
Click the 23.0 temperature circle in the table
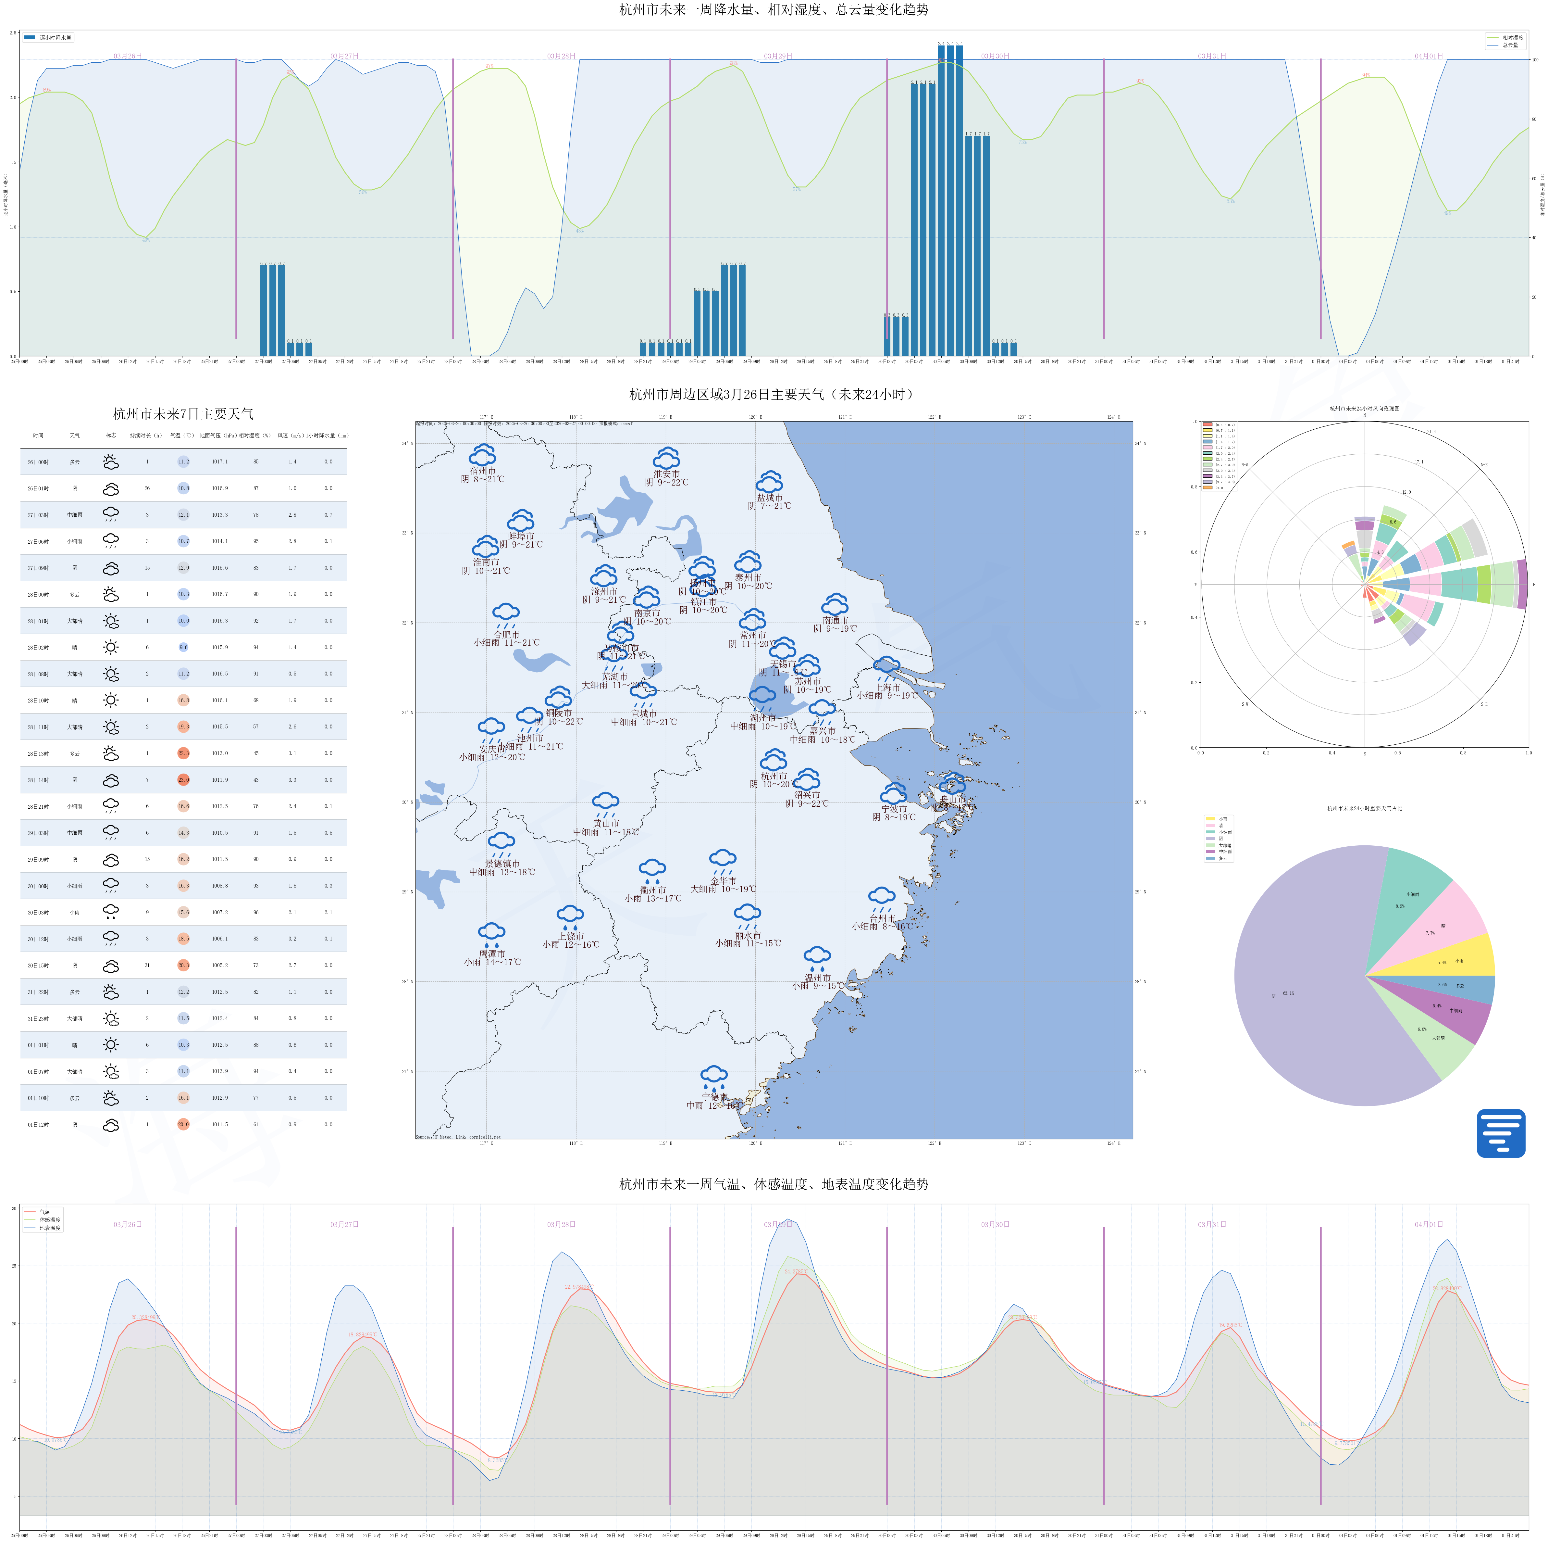click(x=183, y=779)
